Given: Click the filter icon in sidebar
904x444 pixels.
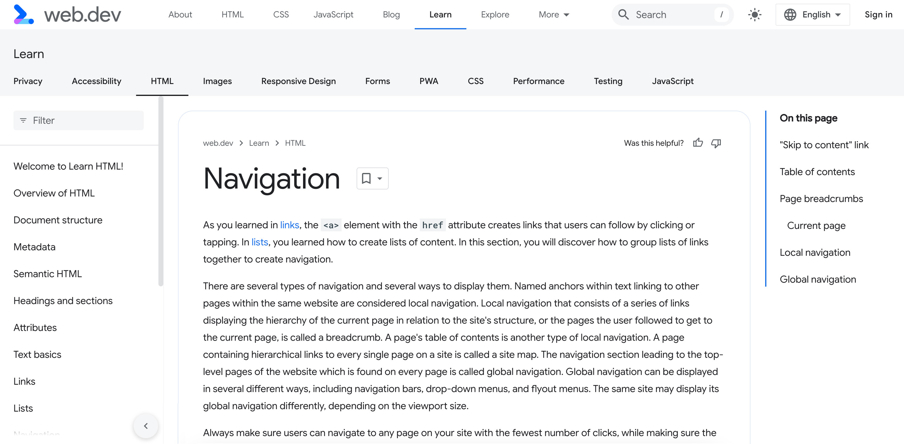Looking at the screenshot, I should (x=24, y=120).
